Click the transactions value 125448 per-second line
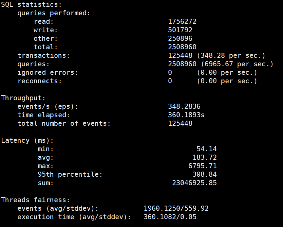Viewport: 283px width, 227px height. point(216,55)
